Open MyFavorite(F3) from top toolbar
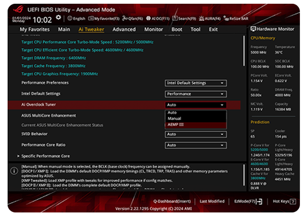The width and height of the screenshot is (306, 219). [x=104, y=19]
